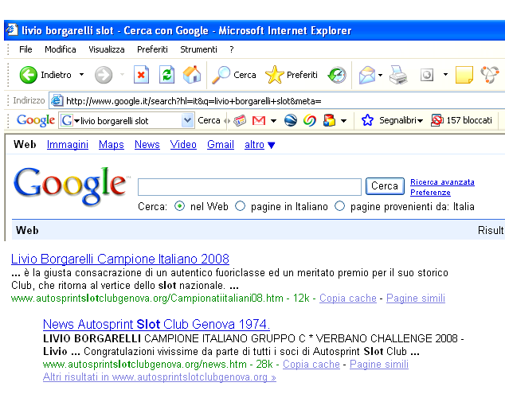Open the Indietro history dropdown arrow
Image resolution: width=505 pixels, height=398 pixels.
(81, 75)
